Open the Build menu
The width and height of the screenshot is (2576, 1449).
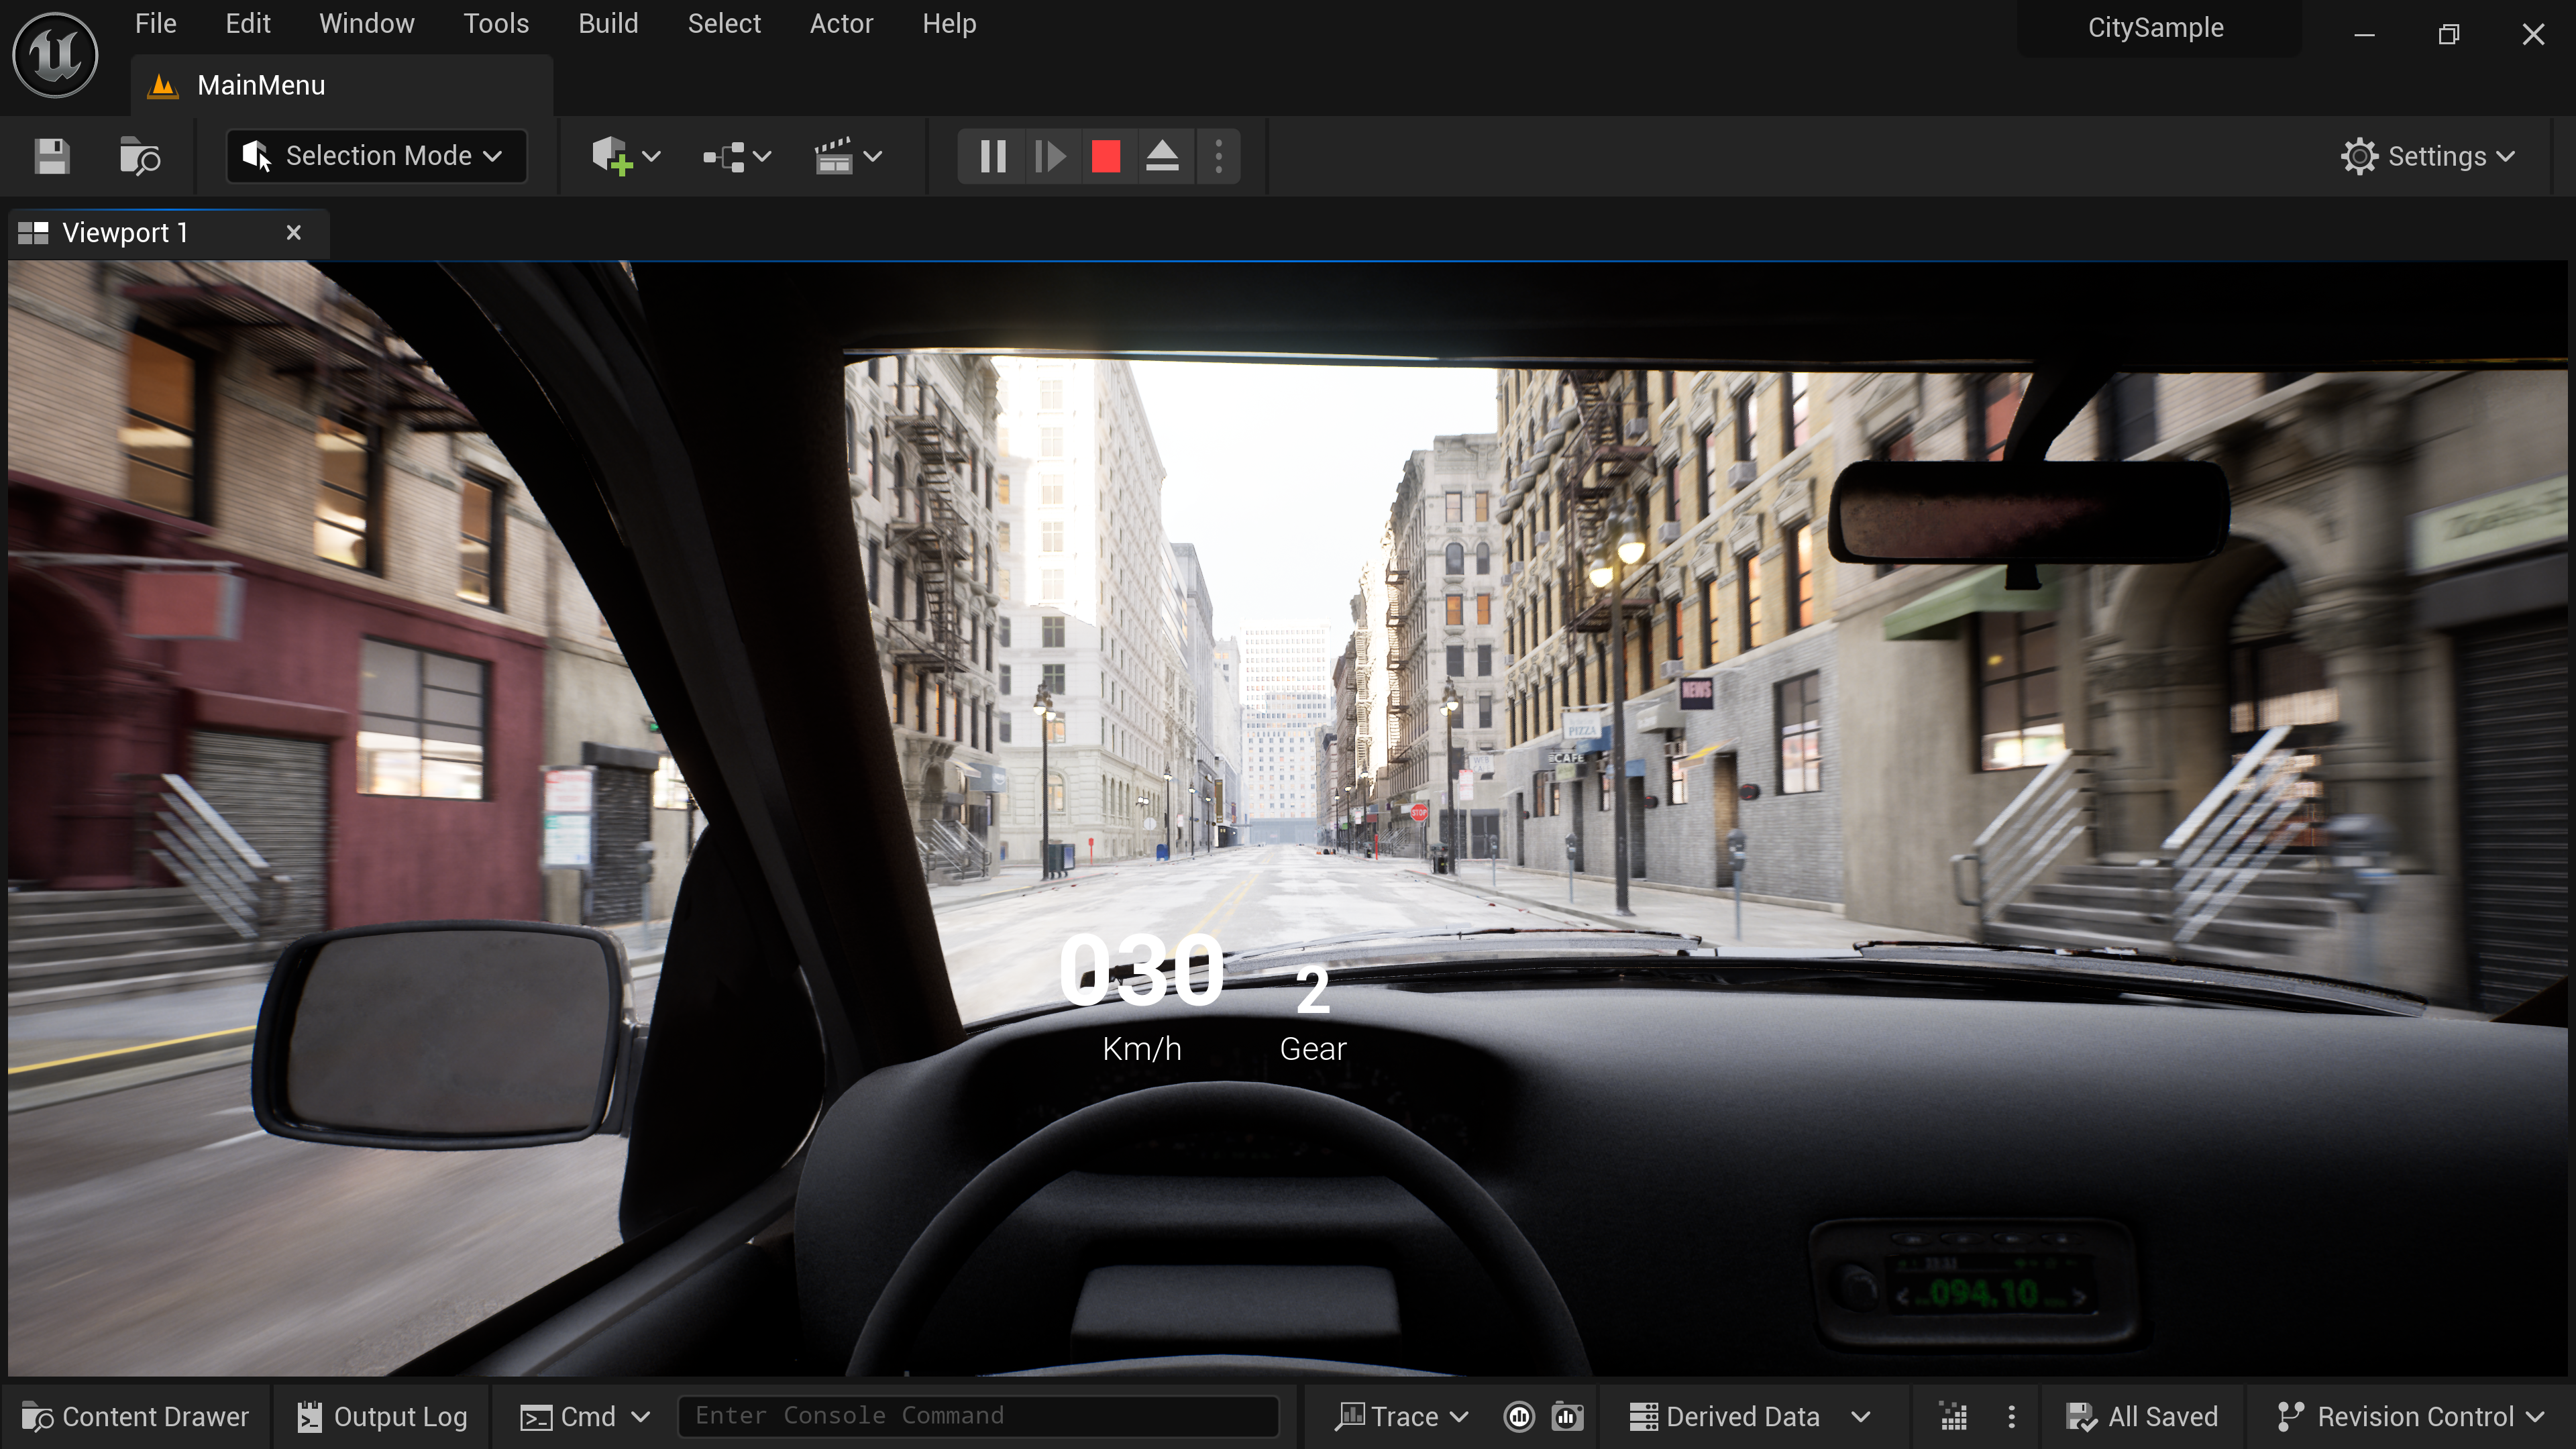[x=608, y=24]
